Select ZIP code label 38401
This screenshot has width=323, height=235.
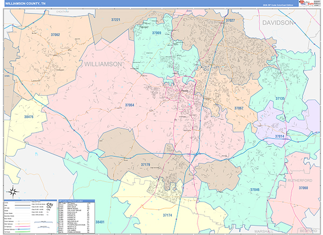coord(100,222)
